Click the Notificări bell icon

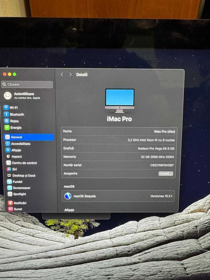(10, 203)
